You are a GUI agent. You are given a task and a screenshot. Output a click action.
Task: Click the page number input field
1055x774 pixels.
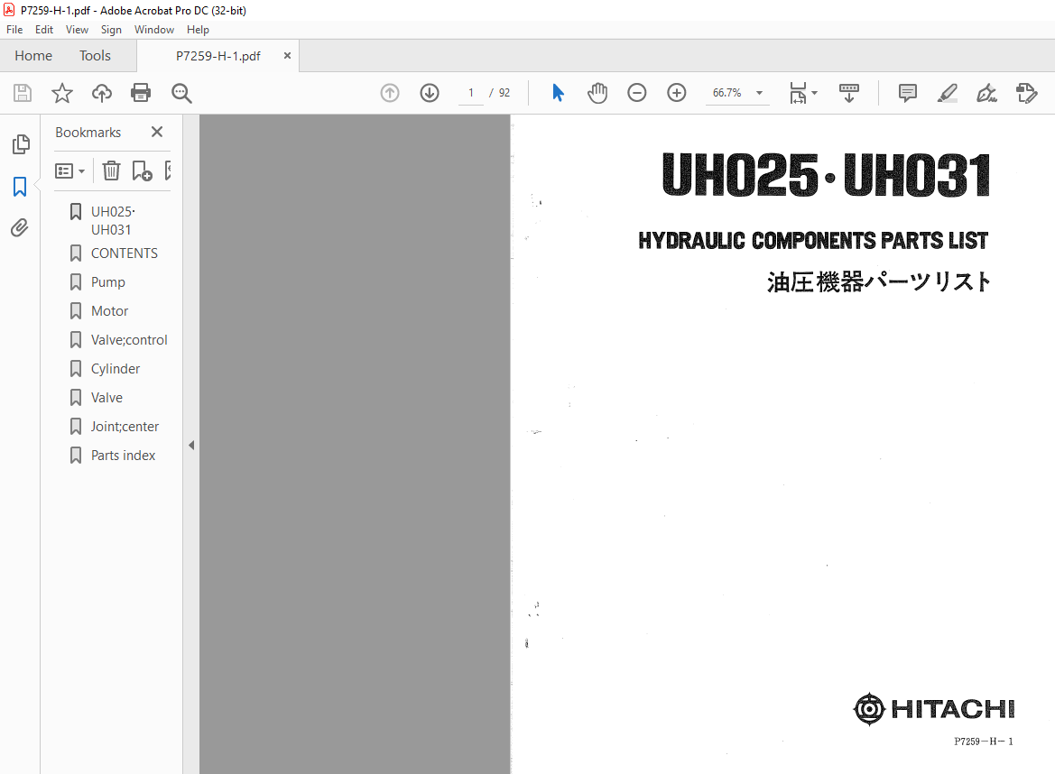[471, 93]
